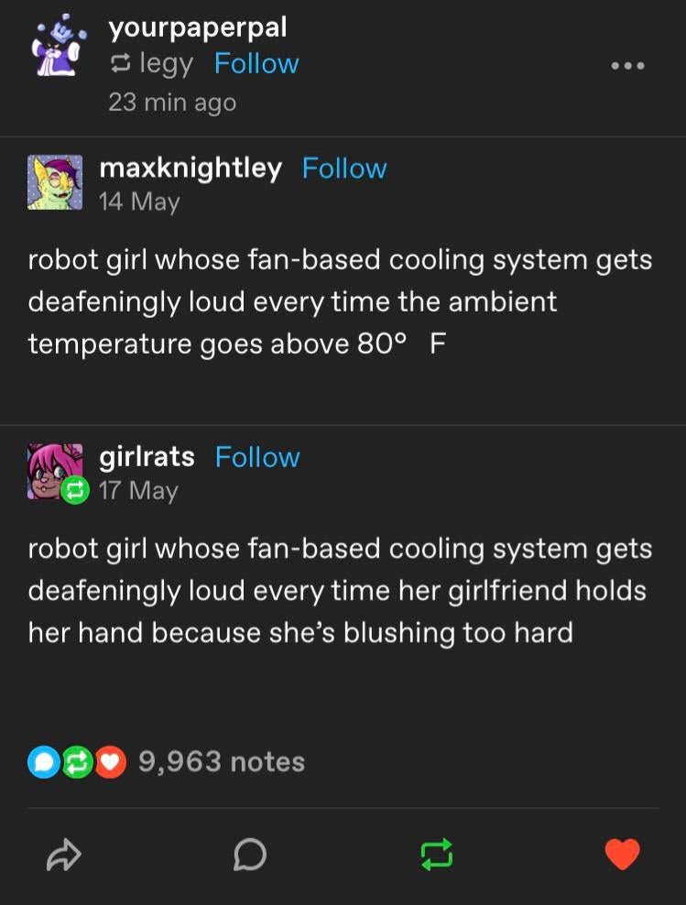Screen dimensions: 686x905
Task: Click the small green reblog notes icon
Action: tap(77, 762)
